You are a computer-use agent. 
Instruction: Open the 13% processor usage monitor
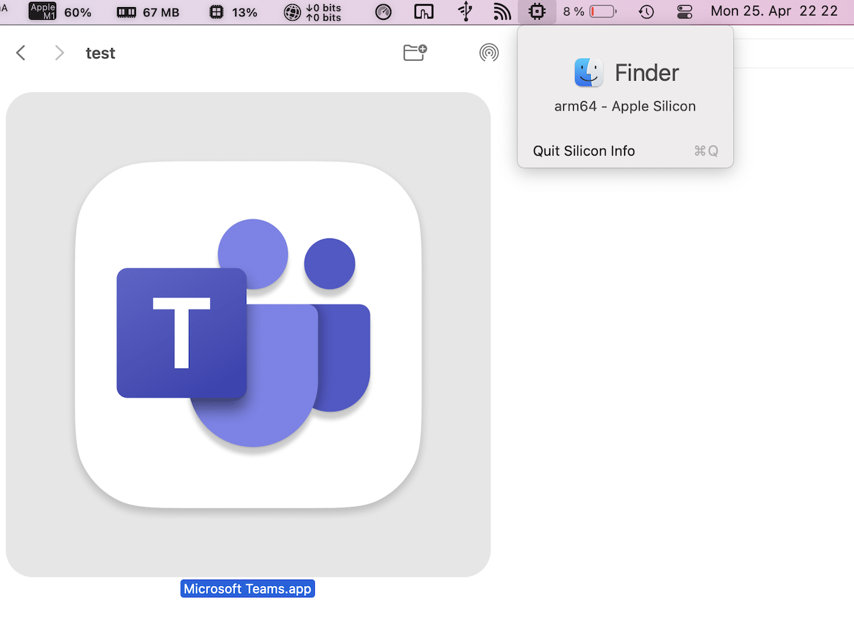point(234,12)
